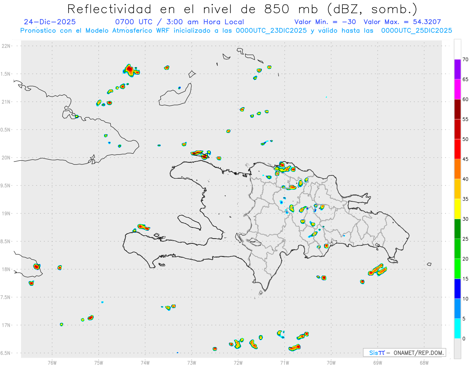This screenshot has width=476, height=368.
Task: Click the legend value '25'
Action: [x=465, y=239]
